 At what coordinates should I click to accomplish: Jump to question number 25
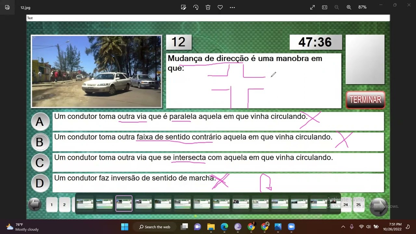tap(358, 205)
